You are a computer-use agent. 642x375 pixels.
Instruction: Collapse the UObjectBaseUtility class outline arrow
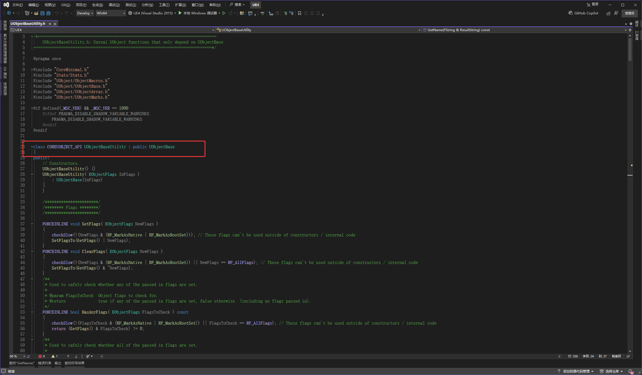pyautogui.click(x=32, y=147)
